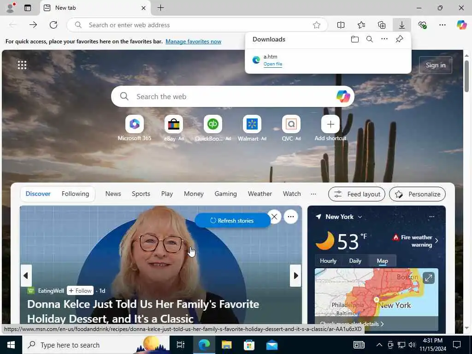
Task: Select the Hourly weather tab
Action: [328, 261]
